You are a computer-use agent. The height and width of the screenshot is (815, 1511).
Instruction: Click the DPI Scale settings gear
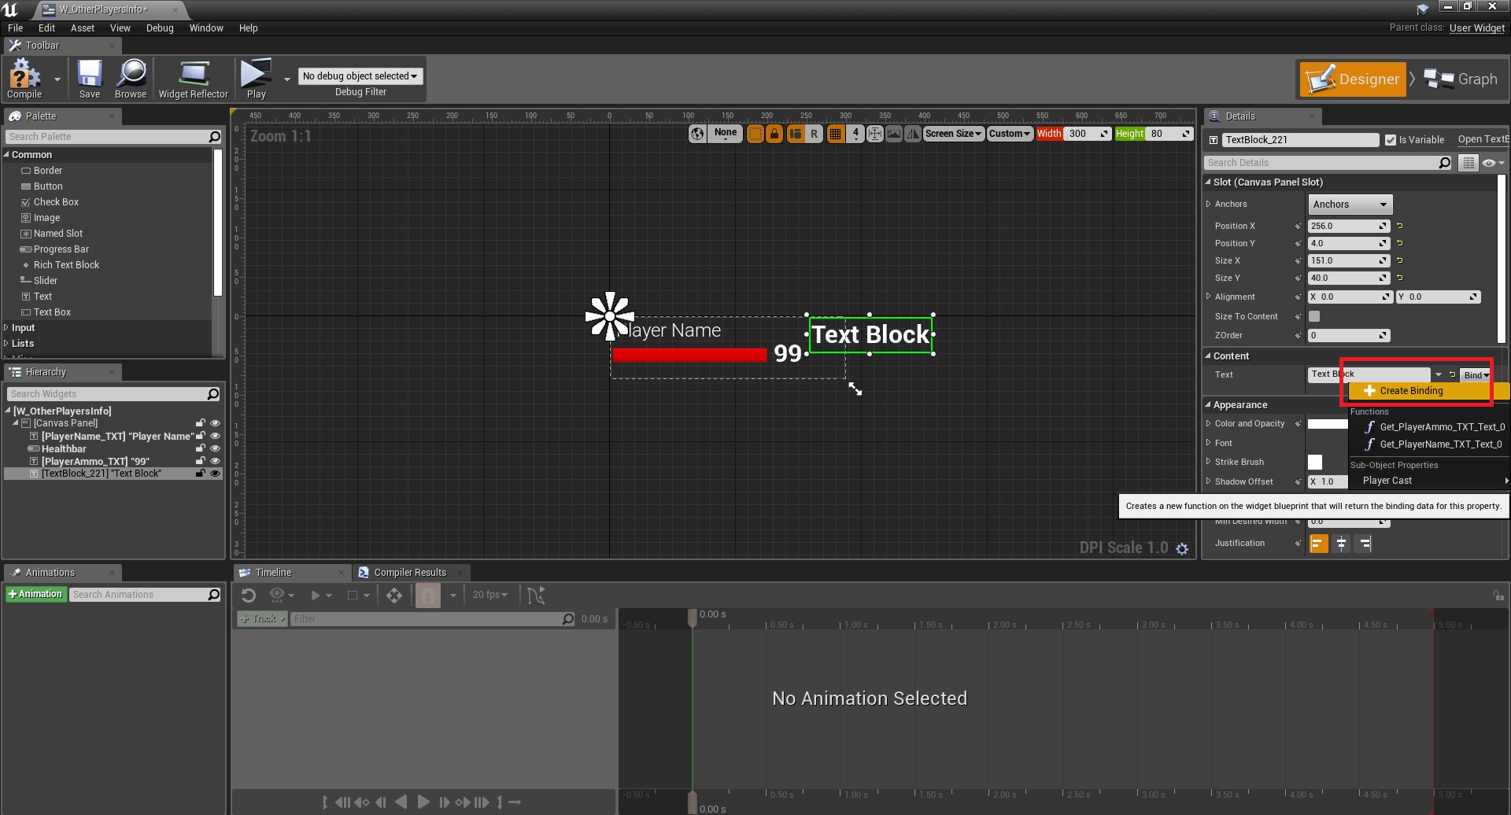click(1182, 549)
